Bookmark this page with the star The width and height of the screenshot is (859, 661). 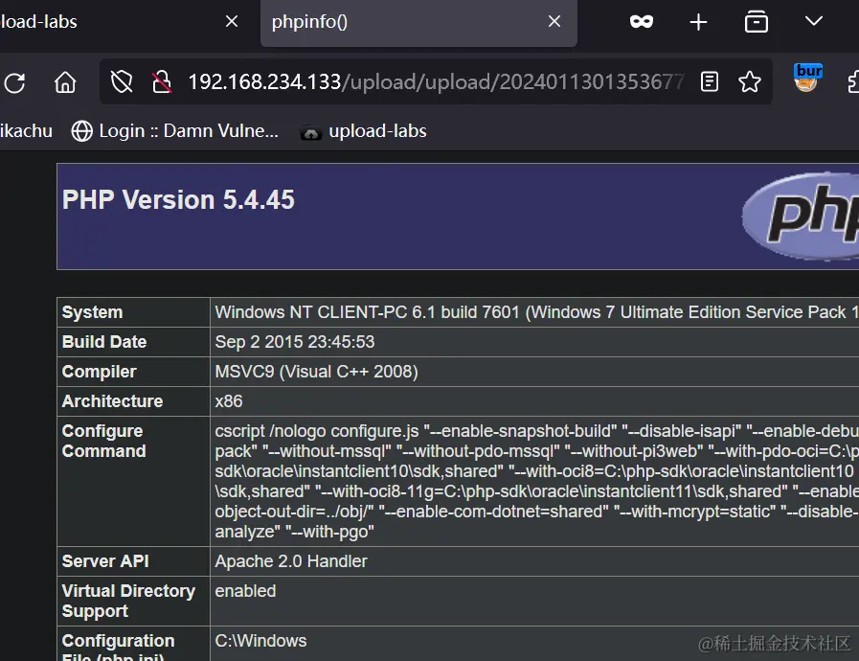pyautogui.click(x=750, y=82)
